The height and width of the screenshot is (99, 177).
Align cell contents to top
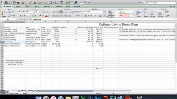(53, 12)
